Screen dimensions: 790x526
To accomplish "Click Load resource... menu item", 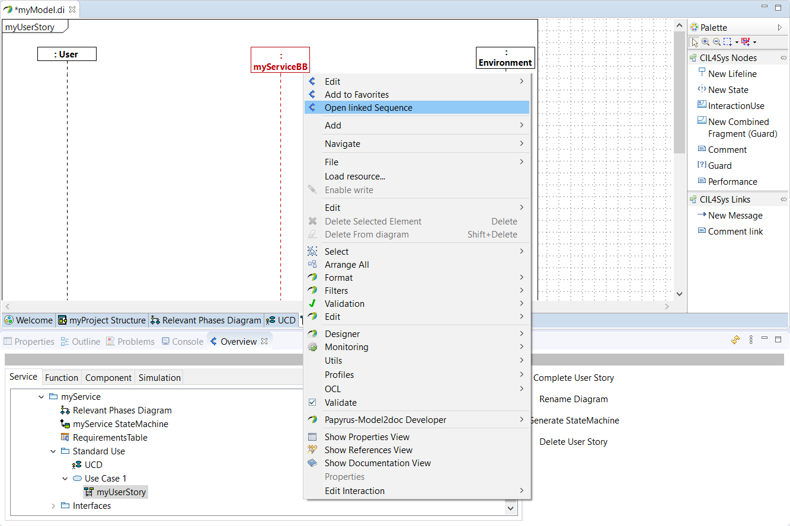I will pos(417,177).
